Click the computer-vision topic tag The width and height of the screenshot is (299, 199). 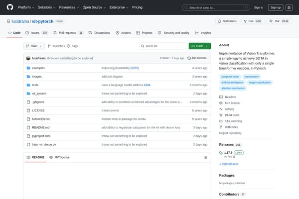(x=230, y=77)
